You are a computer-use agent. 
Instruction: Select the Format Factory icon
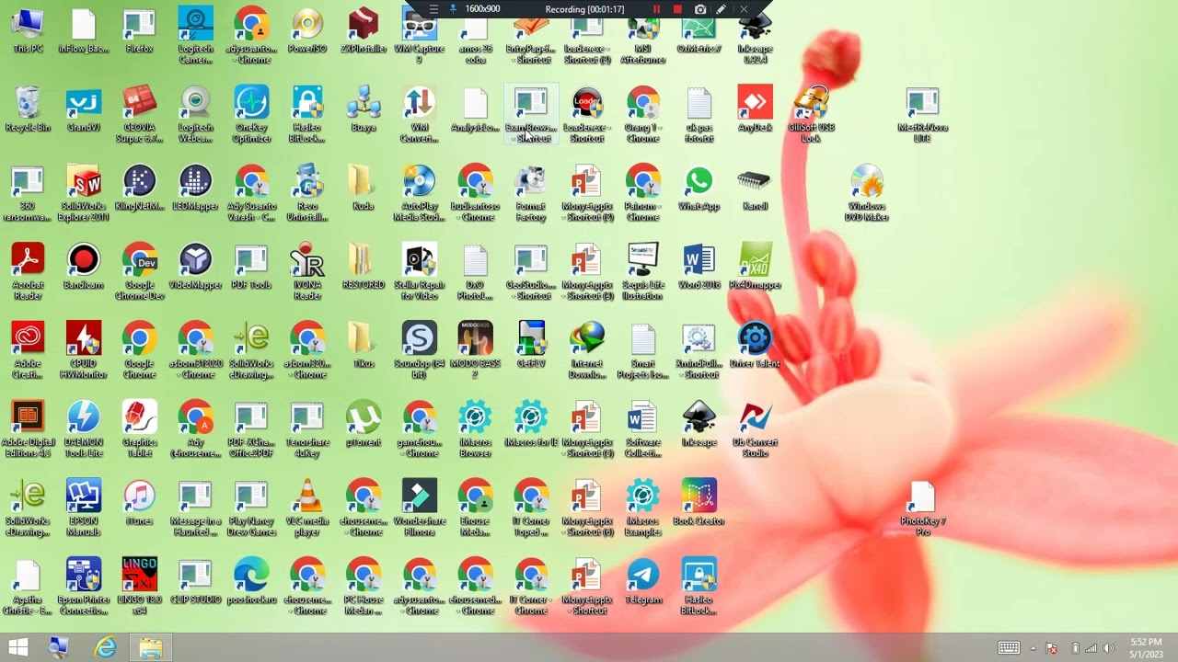[x=531, y=194]
